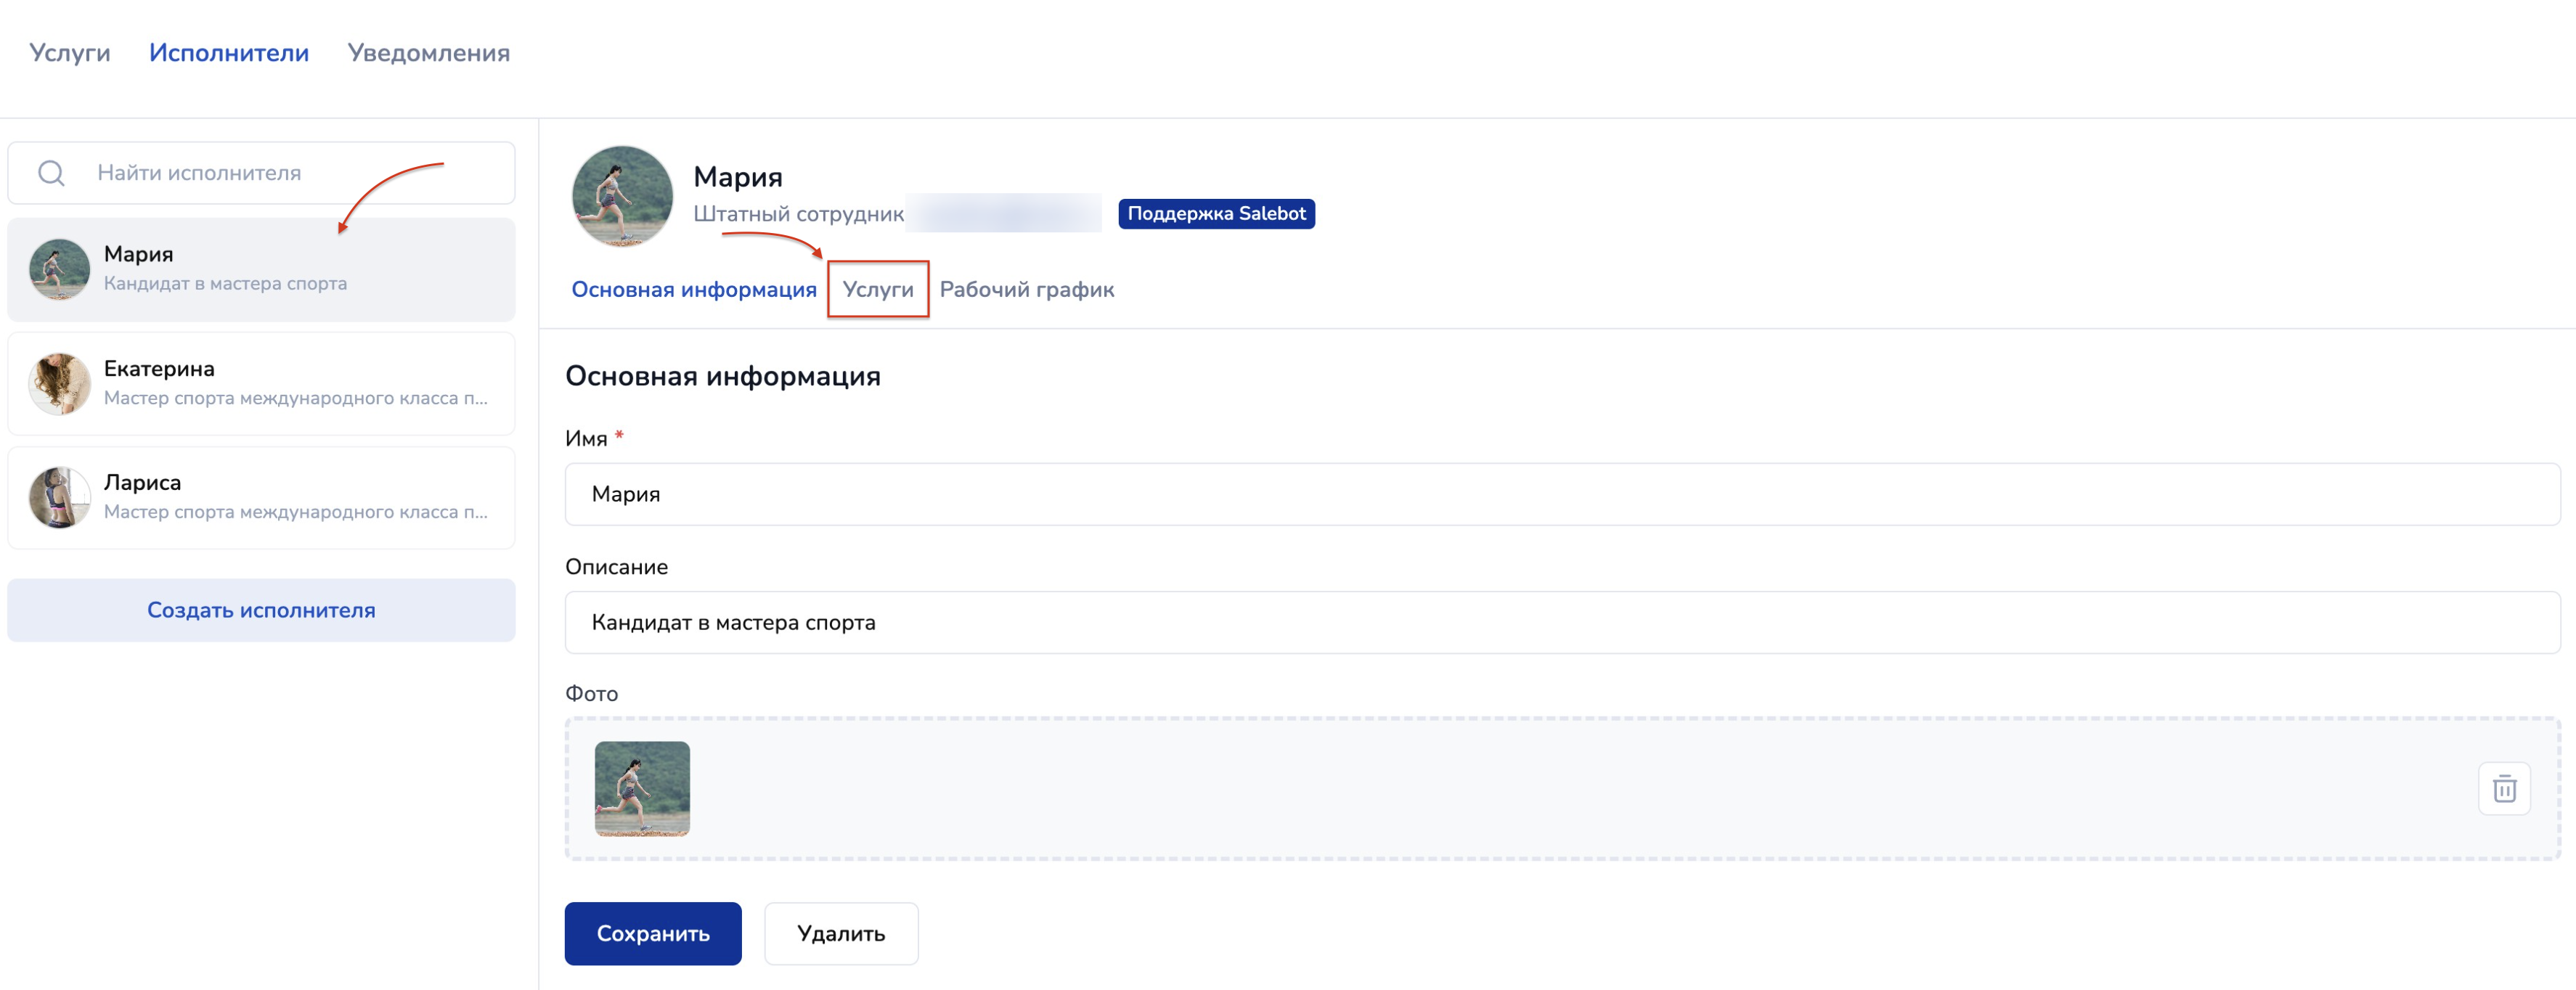Click the Поддержка Salebot badge
Screen dimensions: 2576x990
pos(1215,213)
